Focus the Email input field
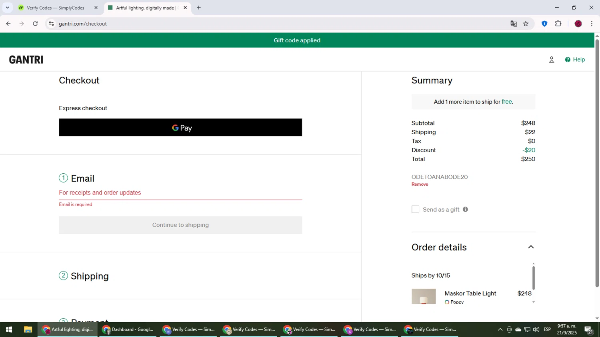600x337 pixels. click(180, 192)
